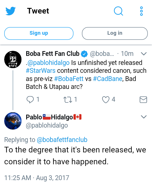Reply to Boba Fett Fan Club tweet
152x188 pixels.
coord(30,100)
